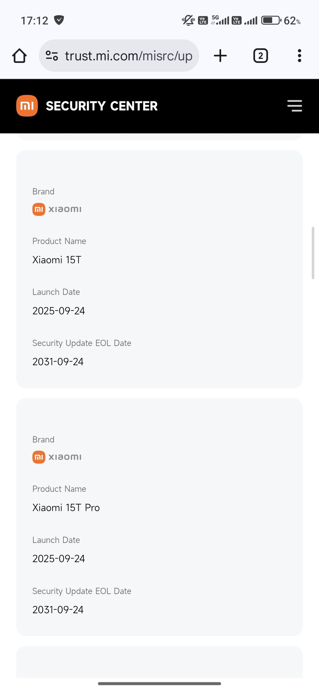Screen dimensions: 319x691
Task: Tap Xiaomi brand logo in 15T Pro card
Action: 57,457
